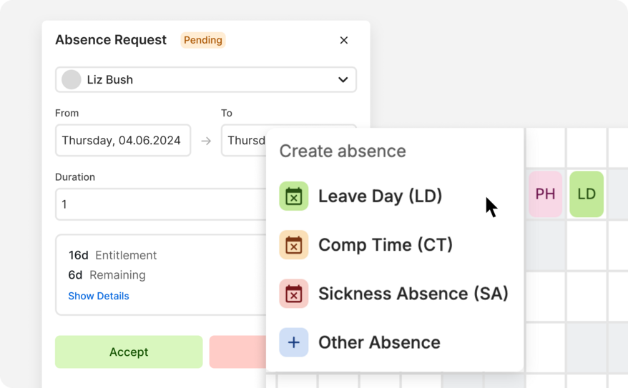The width and height of the screenshot is (628, 388).
Task: Click the orange Comp Time calendar icon
Action: coord(293,245)
